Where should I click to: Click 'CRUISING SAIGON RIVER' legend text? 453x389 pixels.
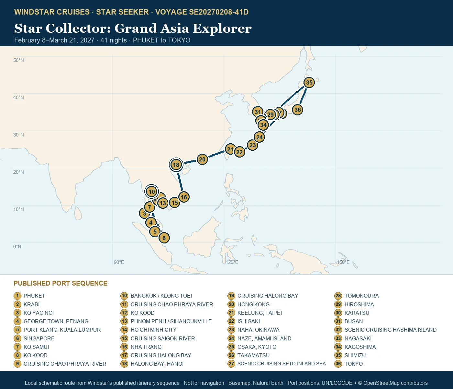[x=163, y=338]
